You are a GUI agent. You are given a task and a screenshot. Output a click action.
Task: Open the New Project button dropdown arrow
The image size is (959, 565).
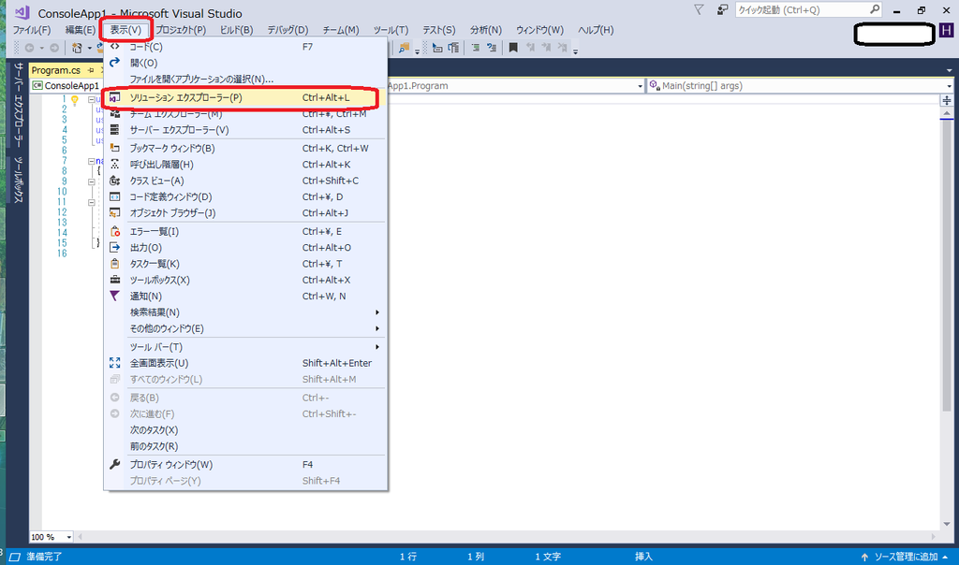(x=89, y=49)
